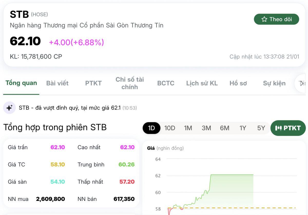The image size is (308, 215).
Task: Switch to the Bài viết tab
Action: [x=57, y=83]
